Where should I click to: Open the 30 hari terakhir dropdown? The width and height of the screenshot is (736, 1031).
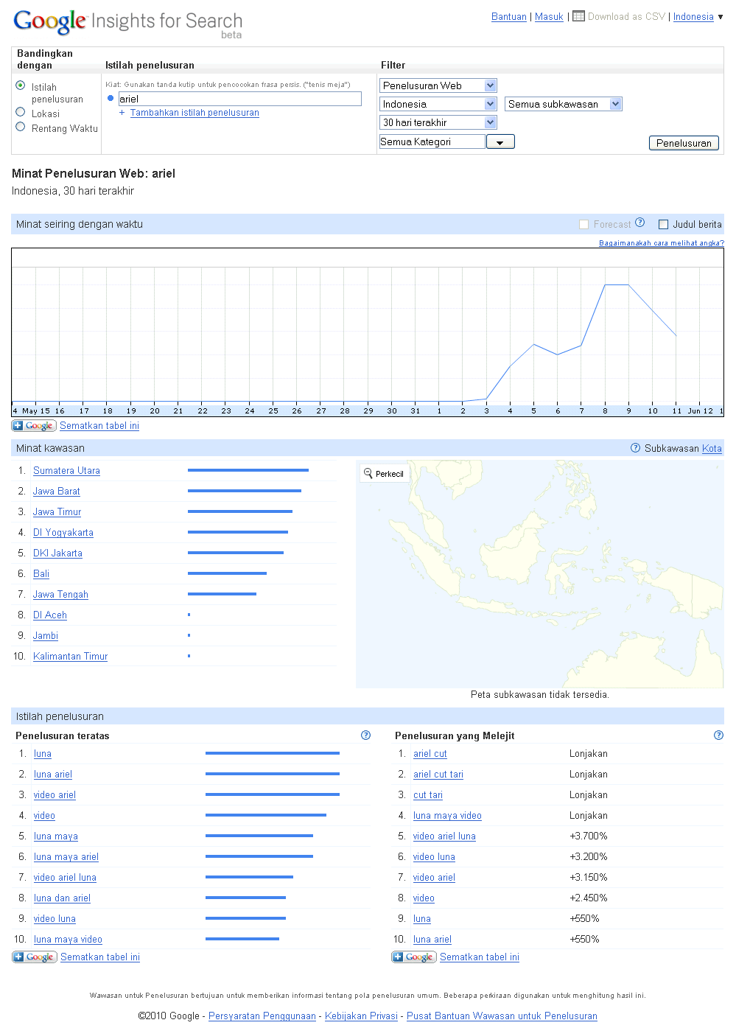tap(438, 122)
